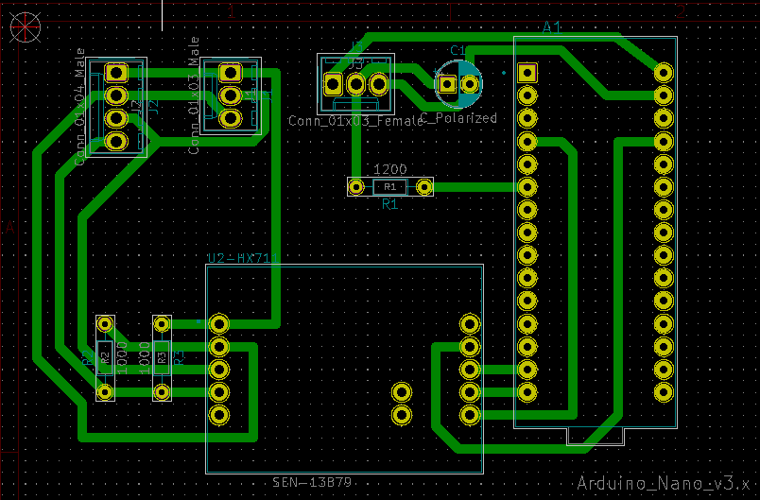Viewport: 760px width, 500px height.
Task: Click the R2 resistor body
Action: (105, 357)
